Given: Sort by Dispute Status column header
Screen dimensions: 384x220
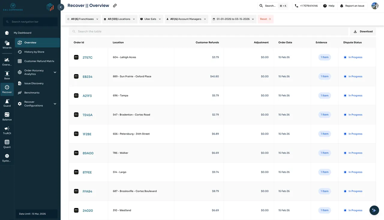Looking at the screenshot, I should 352,43.
